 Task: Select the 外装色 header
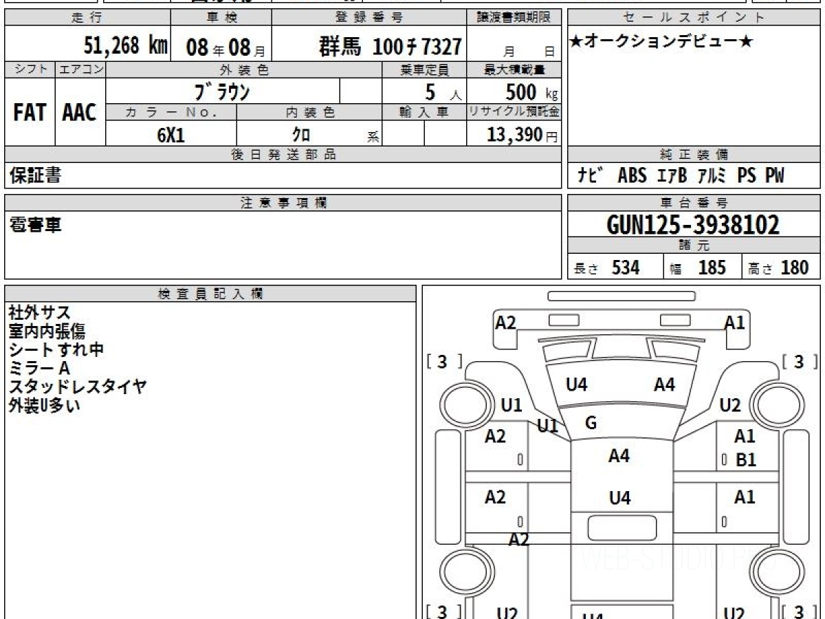coord(244,69)
